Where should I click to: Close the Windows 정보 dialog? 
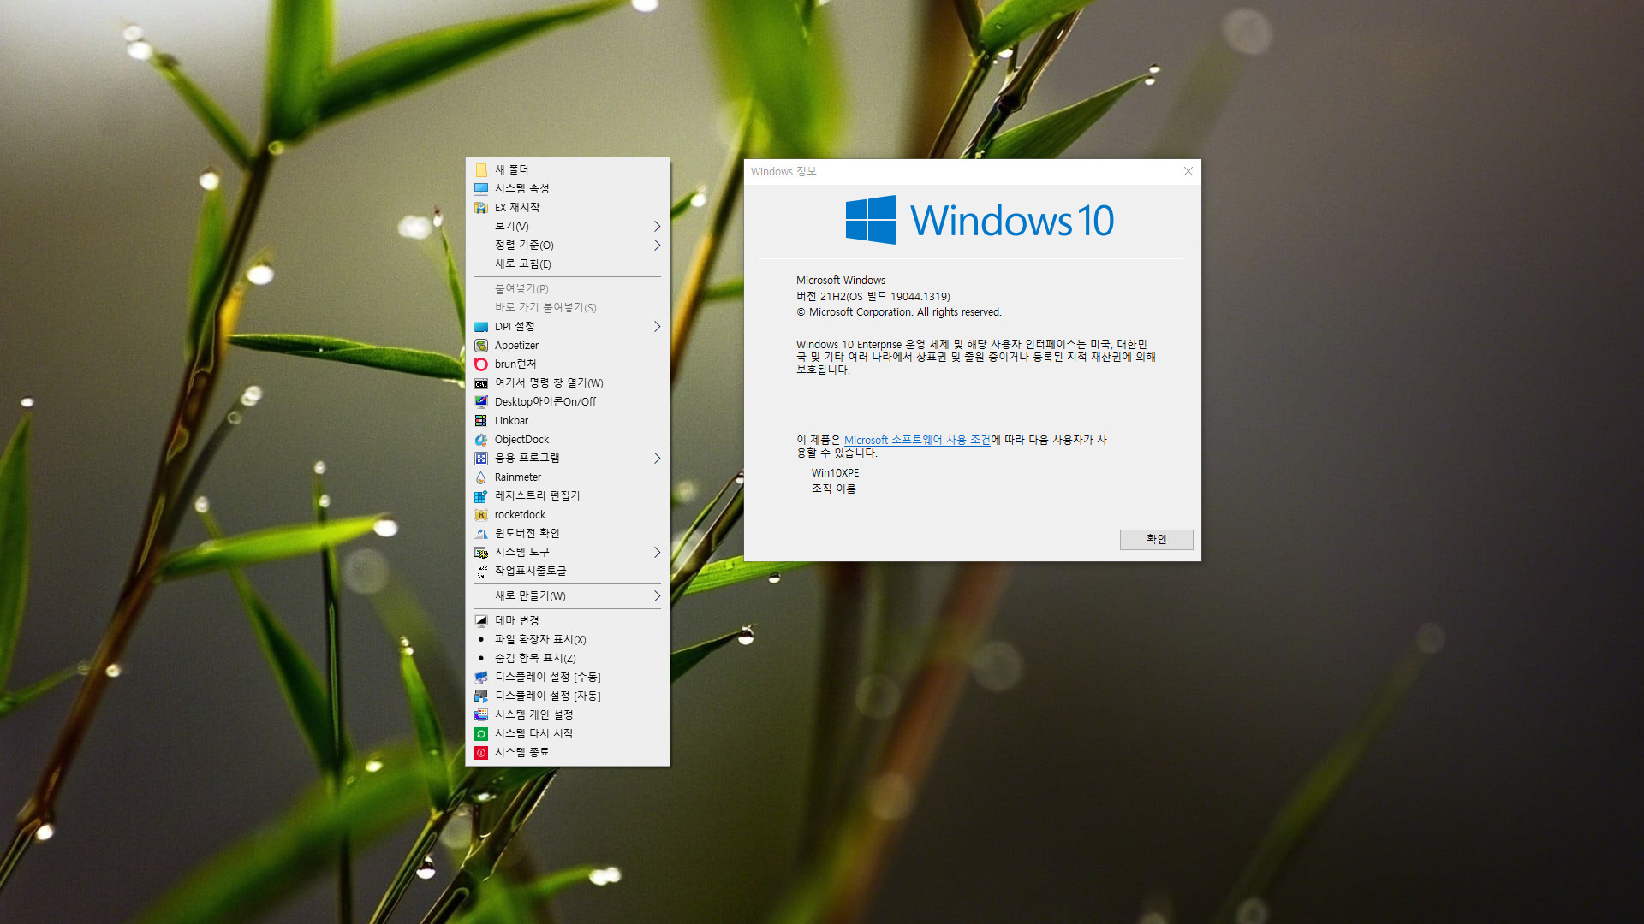point(1188,171)
